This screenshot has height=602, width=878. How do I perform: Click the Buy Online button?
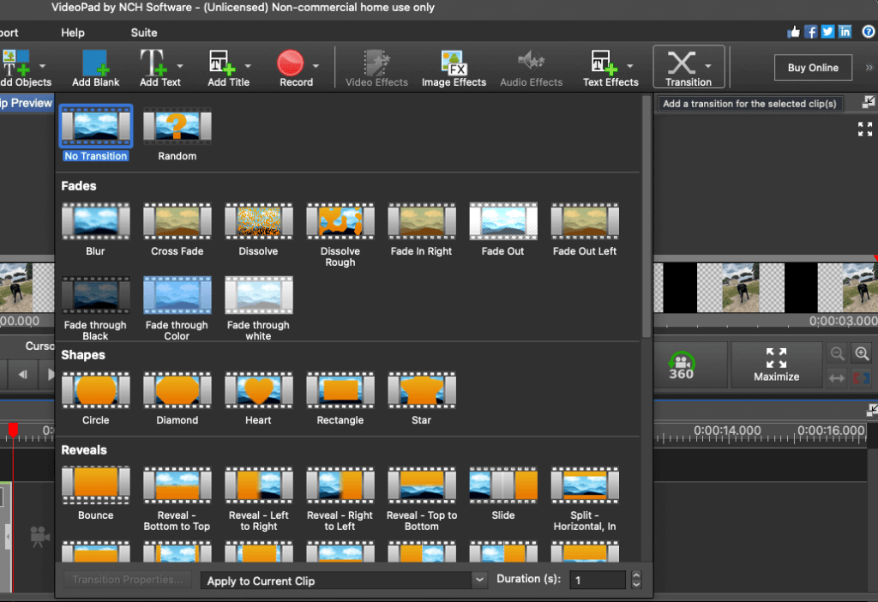coord(812,67)
